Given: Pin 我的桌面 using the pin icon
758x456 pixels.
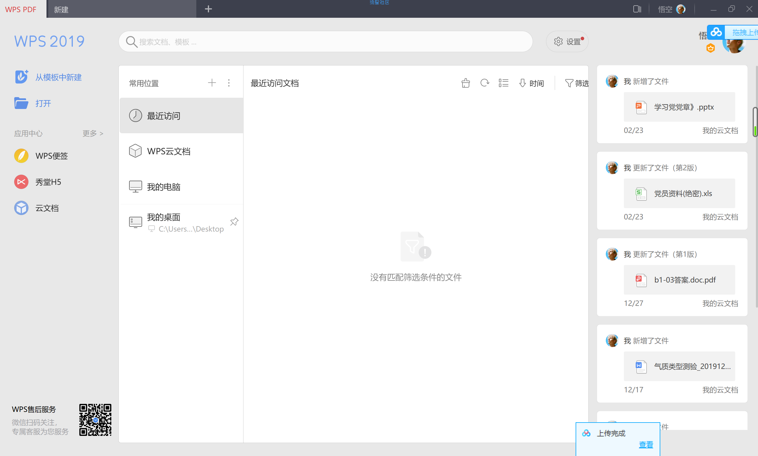Looking at the screenshot, I should [234, 221].
